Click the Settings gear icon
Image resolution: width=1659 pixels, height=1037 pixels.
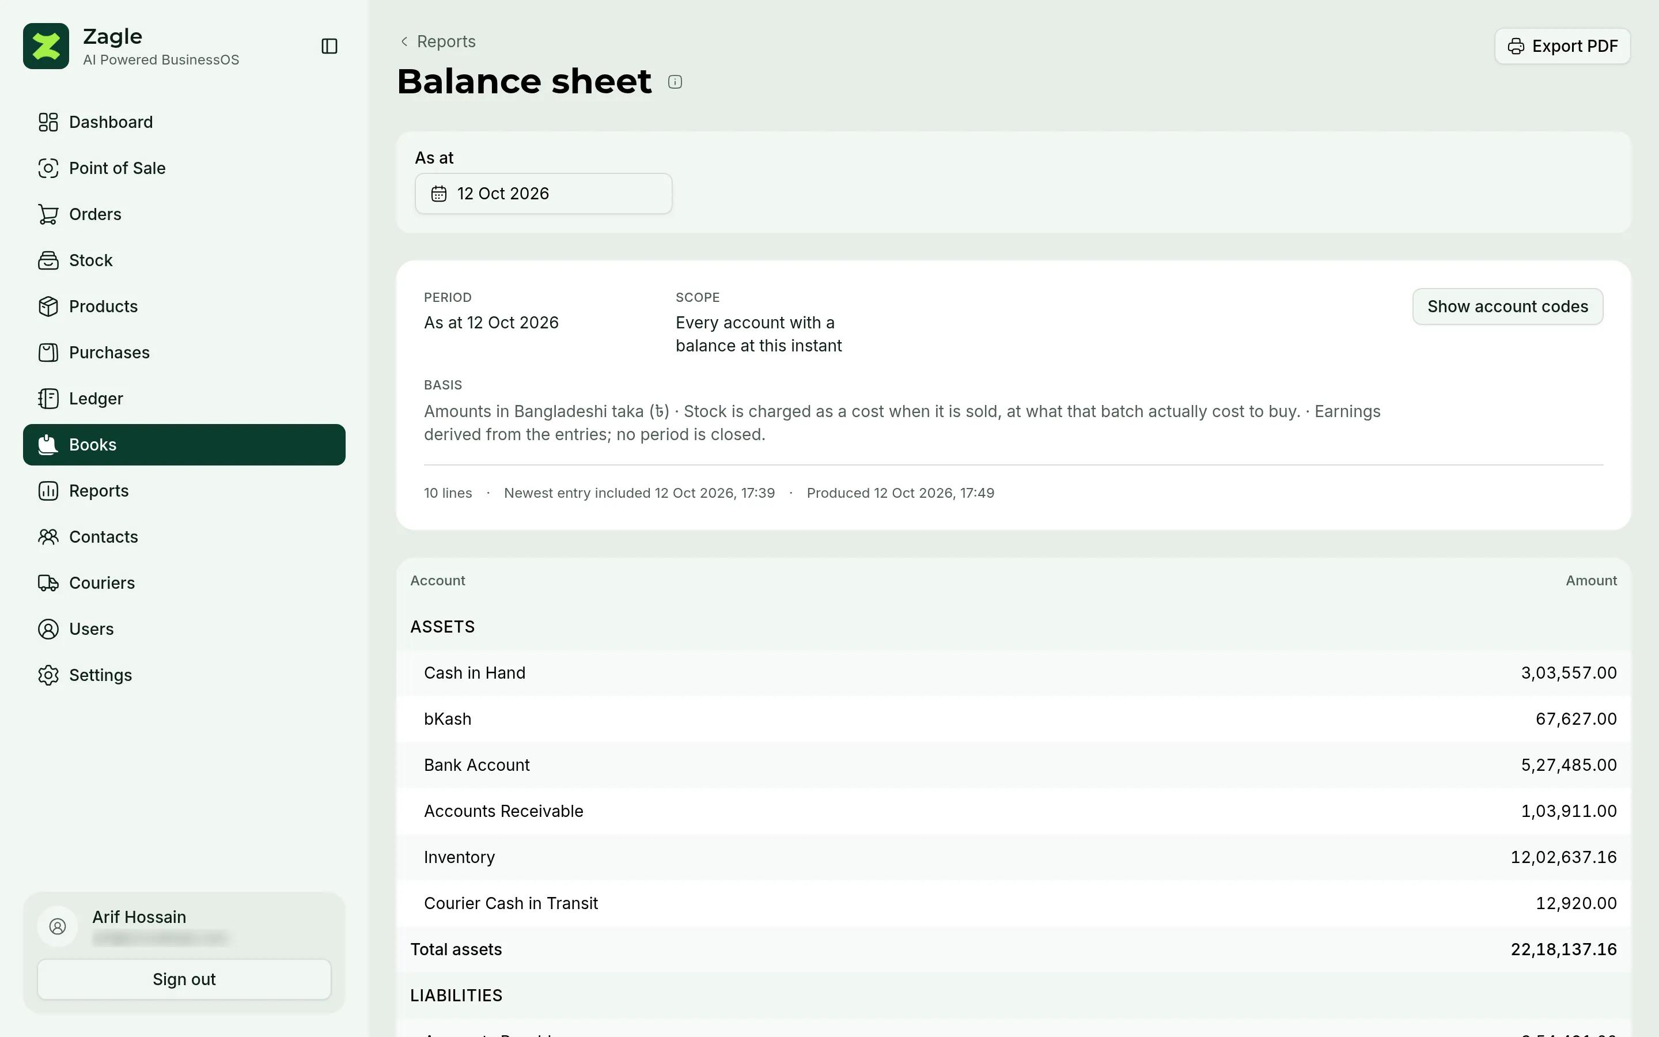(x=48, y=675)
